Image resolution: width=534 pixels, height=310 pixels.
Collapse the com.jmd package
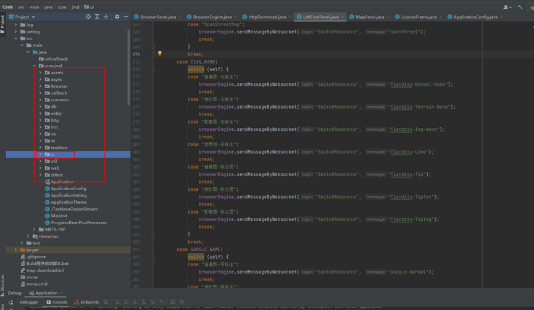point(34,65)
